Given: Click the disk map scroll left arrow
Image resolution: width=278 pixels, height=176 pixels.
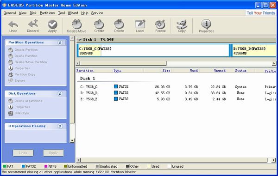Looking at the screenshot, I should click(x=78, y=63).
